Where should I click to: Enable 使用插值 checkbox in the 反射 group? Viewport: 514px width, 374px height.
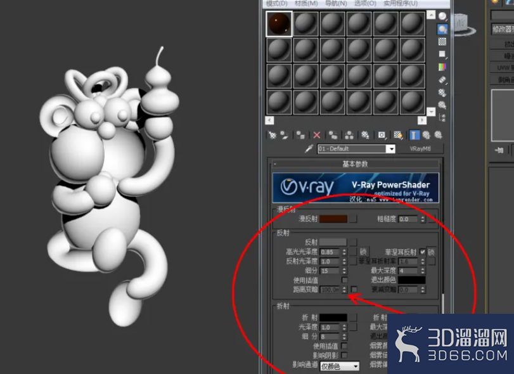345,280
